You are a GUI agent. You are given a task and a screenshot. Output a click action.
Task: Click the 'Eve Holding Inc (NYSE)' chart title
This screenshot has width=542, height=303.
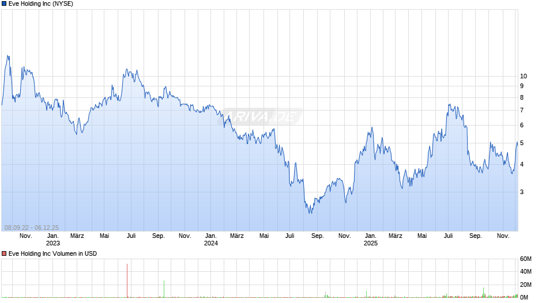(x=41, y=4)
